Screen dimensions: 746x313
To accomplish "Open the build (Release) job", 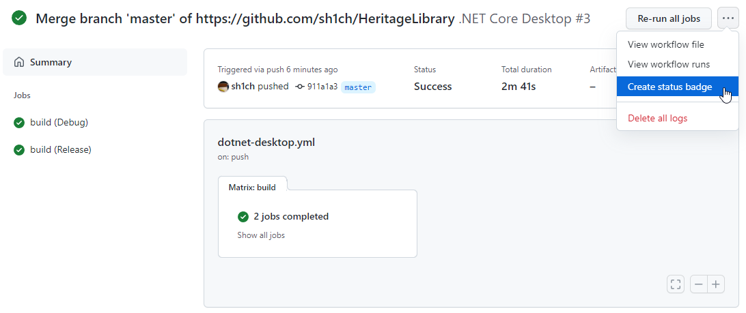I will (x=60, y=149).
